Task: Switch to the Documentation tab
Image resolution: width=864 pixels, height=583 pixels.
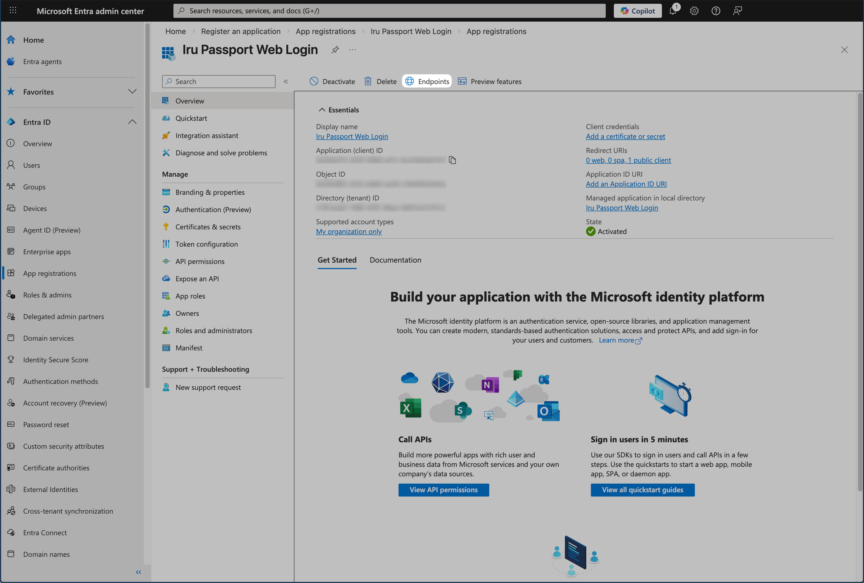Action: pyautogui.click(x=395, y=260)
